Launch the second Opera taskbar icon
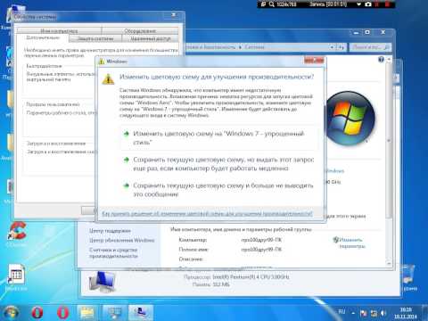This screenshot has height=321, width=428. pyautogui.click(x=62, y=313)
